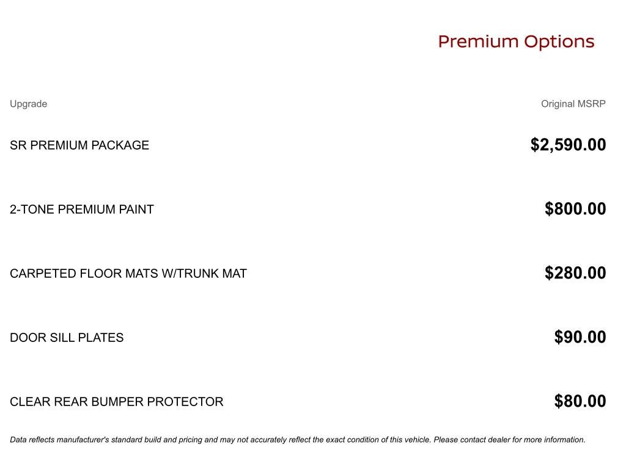
Task: Click "Please contact dealer for more information" text
Action: coord(509,440)
